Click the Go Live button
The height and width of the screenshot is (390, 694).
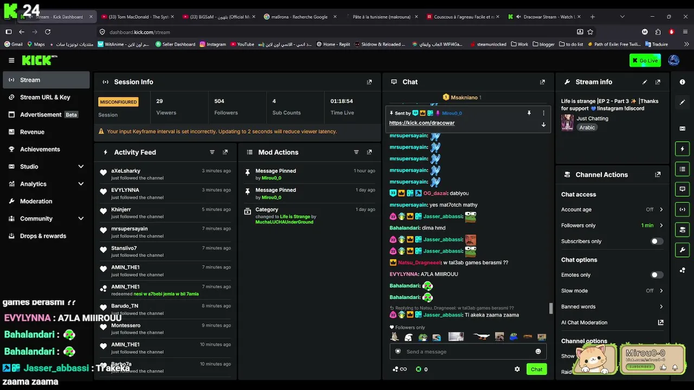(645, 60)
